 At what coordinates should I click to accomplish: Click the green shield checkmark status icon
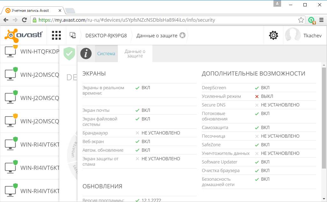click(69, 54)
